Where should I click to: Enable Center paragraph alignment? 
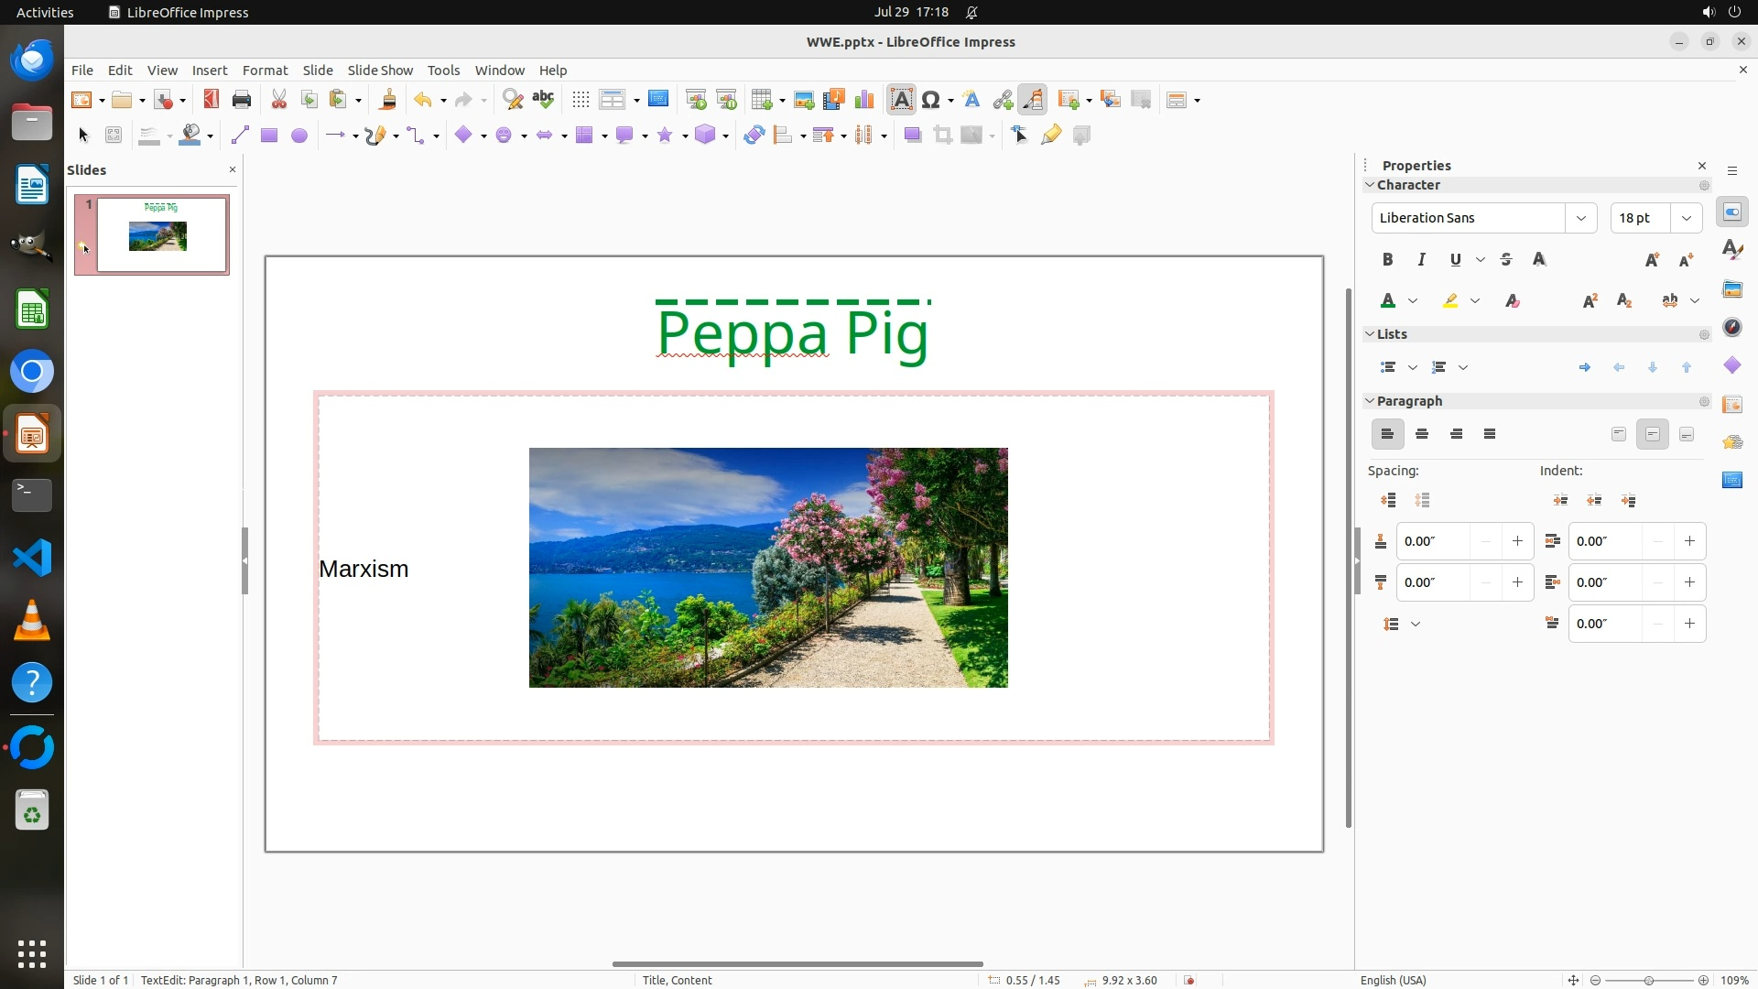tap(1422, 434)
